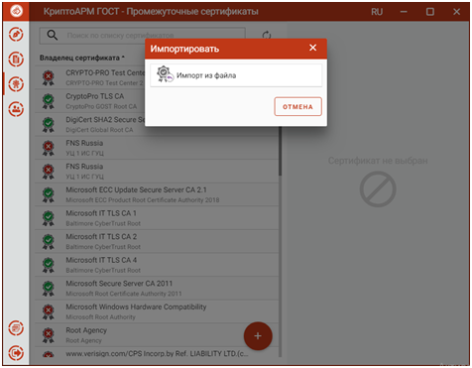
Task: Select the Microsoft ECC Update Secure Server CA 2.1 certificate
Action: coord(157,194)
